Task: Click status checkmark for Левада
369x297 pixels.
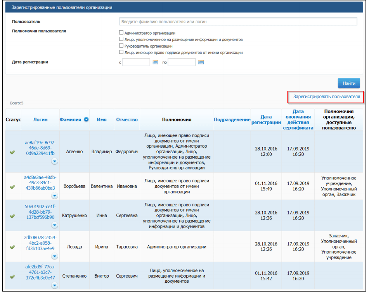Action: [12, 247]
